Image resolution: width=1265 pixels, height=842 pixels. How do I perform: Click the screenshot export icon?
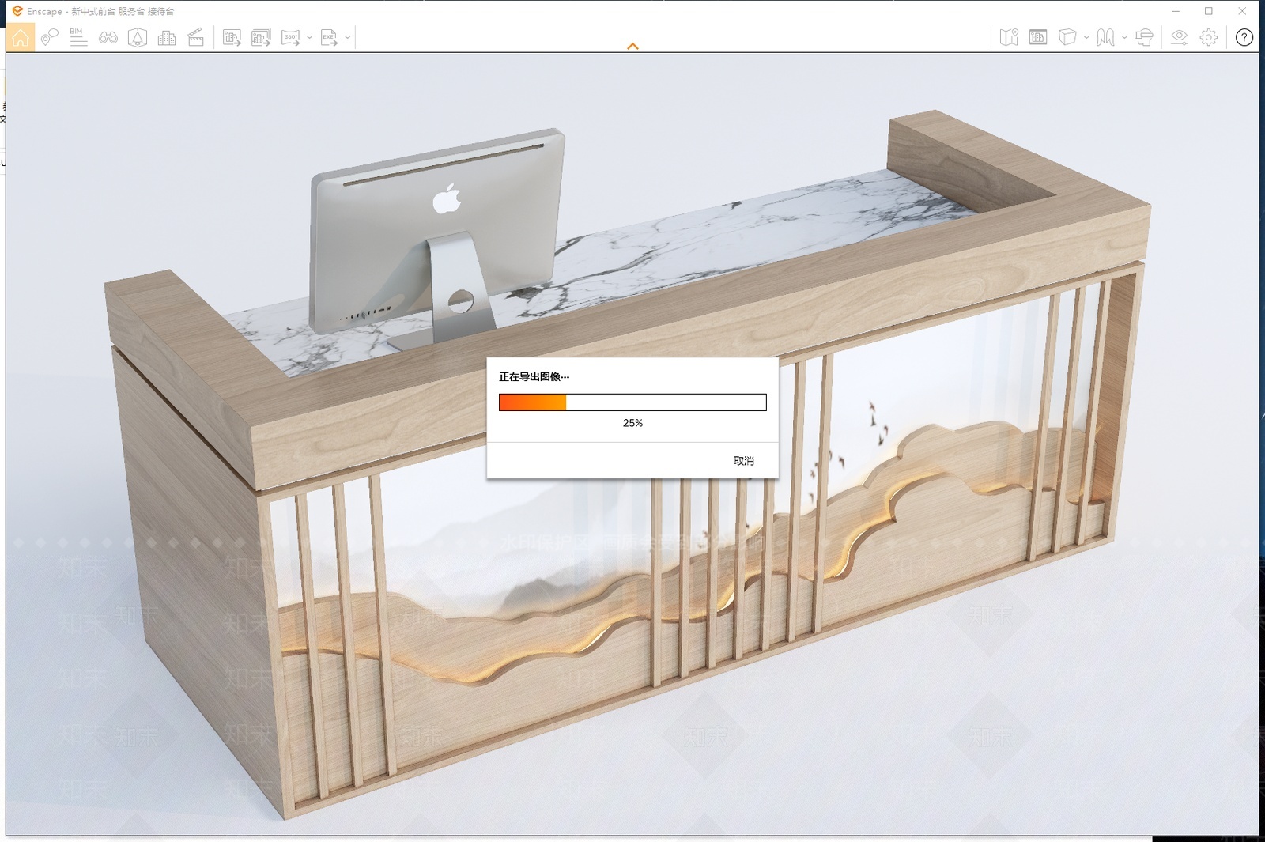(x=232, y=37)
